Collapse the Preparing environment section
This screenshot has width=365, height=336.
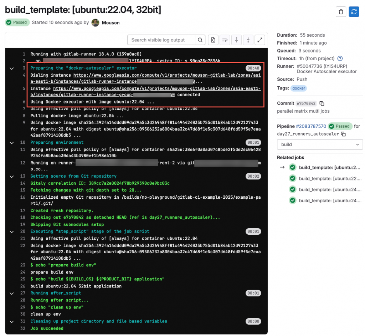(12, 143)
